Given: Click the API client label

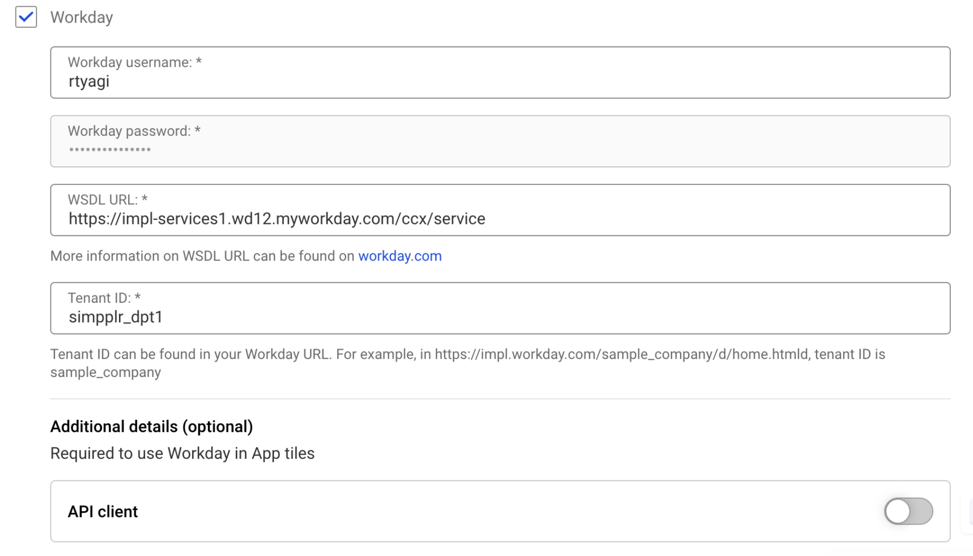Looking at the screenshot, I should (102, 511).
